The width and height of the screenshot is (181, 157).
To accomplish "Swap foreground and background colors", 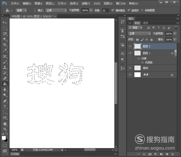I will 7,133.
